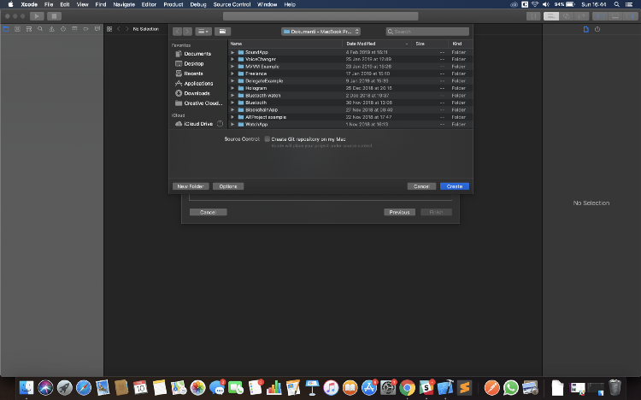Open the Debug navigator icon

coord(74,29)
